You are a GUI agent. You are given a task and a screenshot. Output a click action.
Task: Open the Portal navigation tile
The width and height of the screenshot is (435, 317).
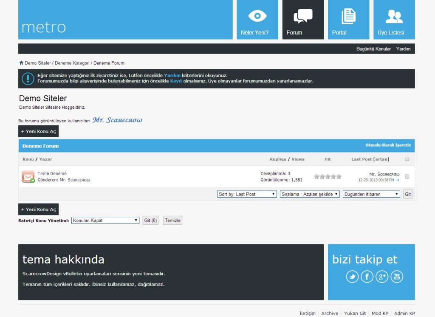(x=348, y=20)
